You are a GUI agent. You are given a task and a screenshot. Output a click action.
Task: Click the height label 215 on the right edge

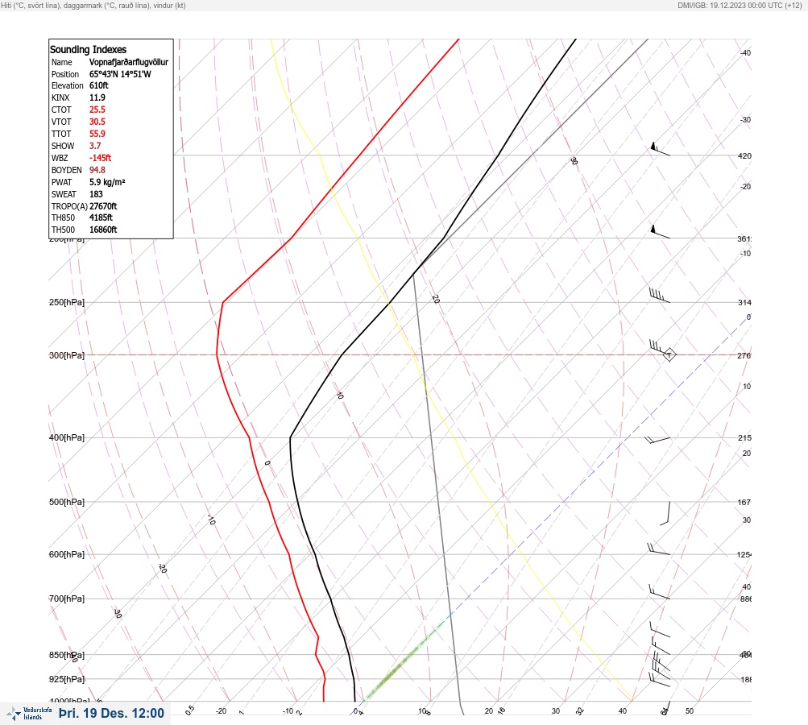click(x=744, y=438)
